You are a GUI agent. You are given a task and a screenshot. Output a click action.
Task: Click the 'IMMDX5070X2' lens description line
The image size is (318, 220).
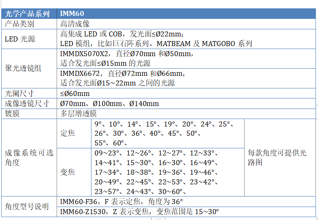127,54
